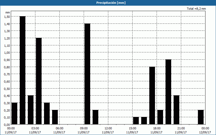Select the 0,80 y-axis value
The image size is (216, 135).
coord(7,67)
